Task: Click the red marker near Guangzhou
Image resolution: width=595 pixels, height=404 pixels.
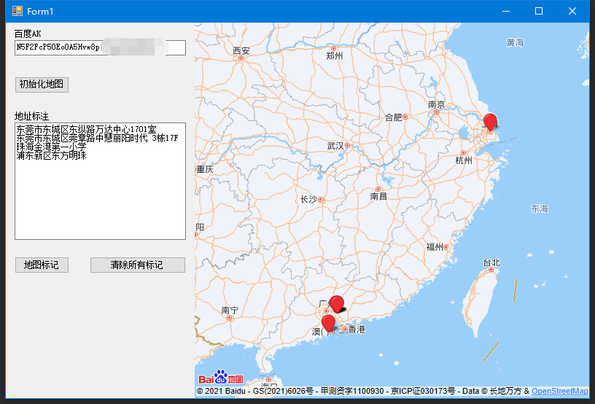Action: pyautogui.click(x=337, y=304)
